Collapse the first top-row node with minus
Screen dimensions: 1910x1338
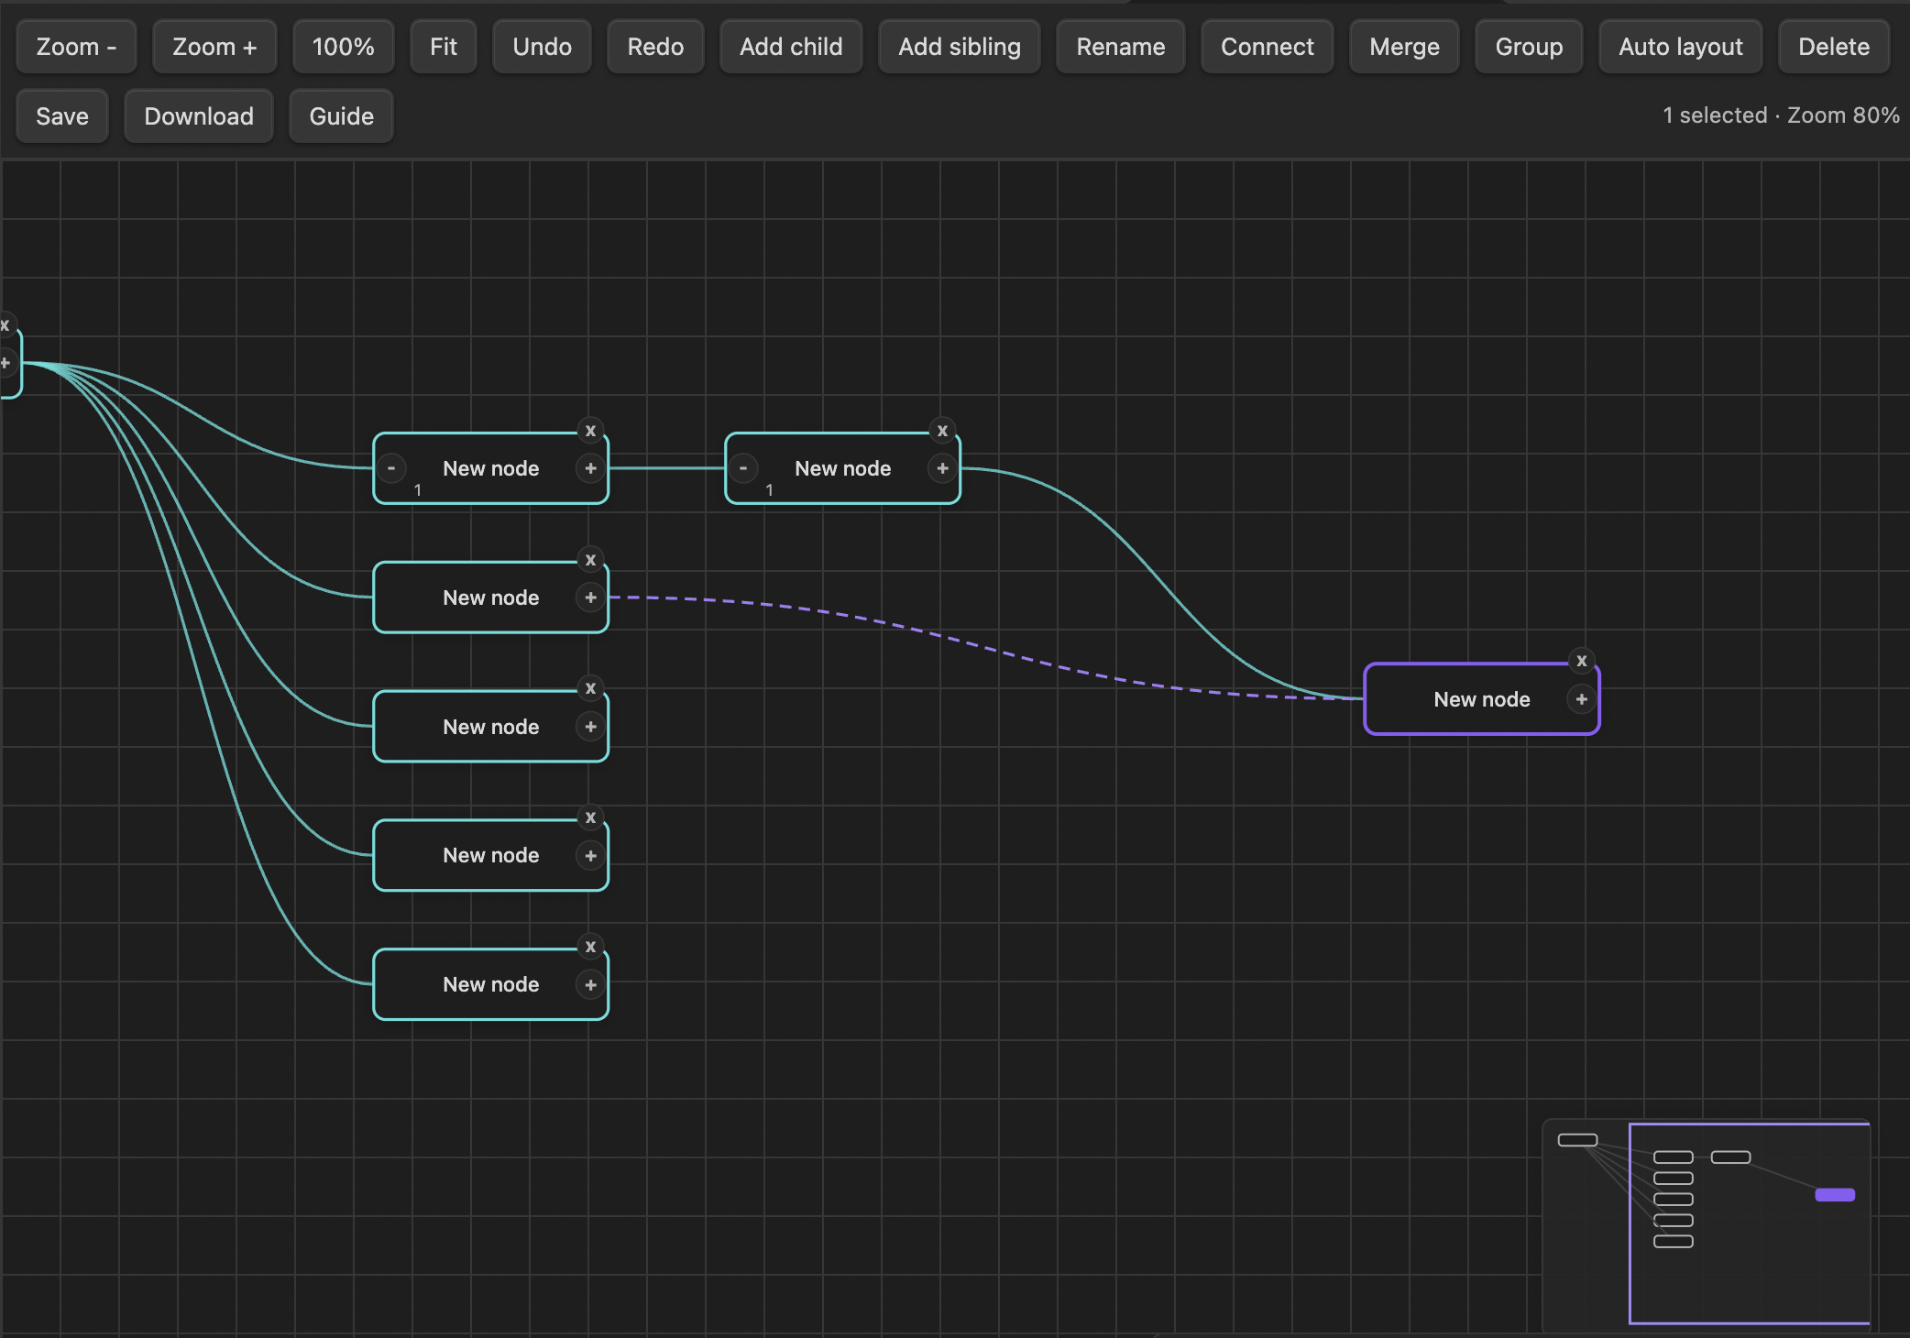[x=391, y=468]
